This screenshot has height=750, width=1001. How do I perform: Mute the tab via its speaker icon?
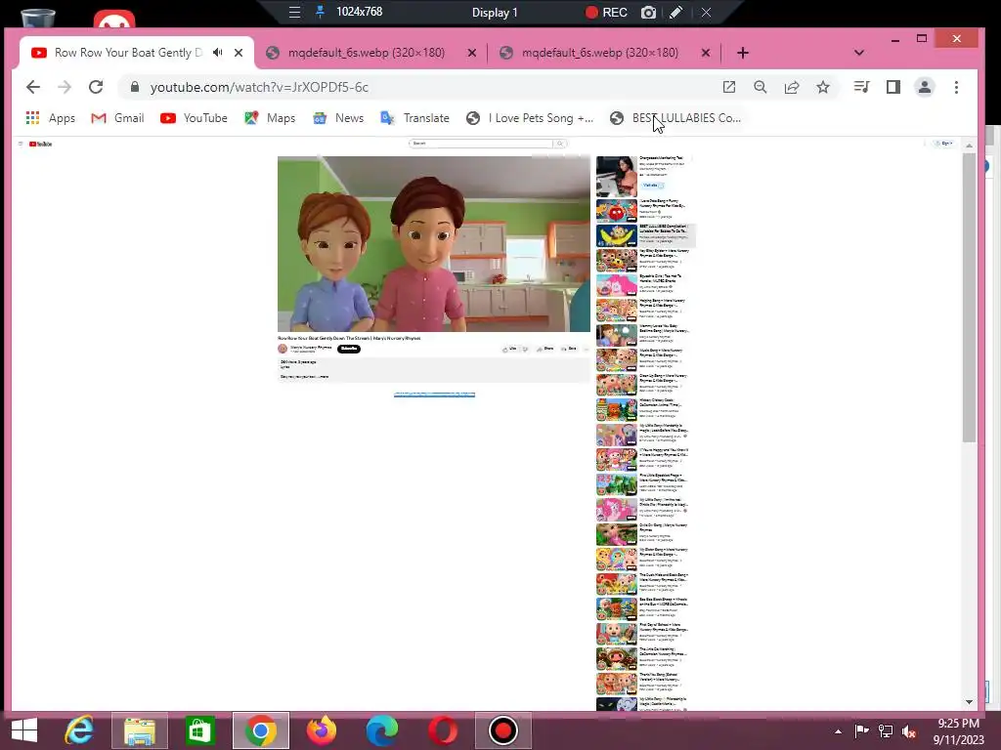218,53
